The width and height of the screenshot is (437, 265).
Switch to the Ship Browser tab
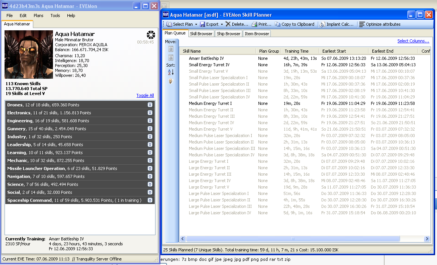click(x=229, y=34)
